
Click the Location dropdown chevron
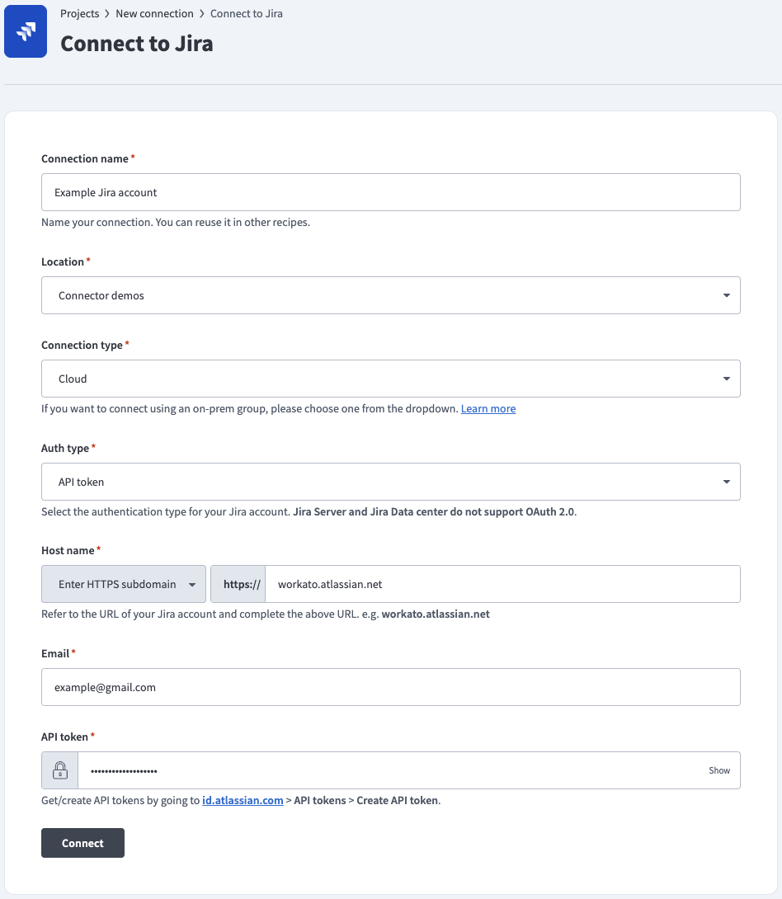pyautogui.click(x=727, y=294)
